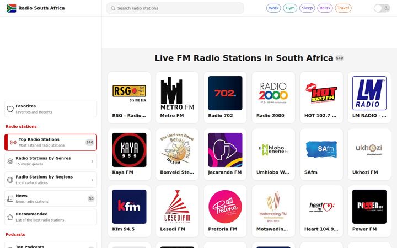Select the Relax mood tag
397x248 pixels.
325,8
